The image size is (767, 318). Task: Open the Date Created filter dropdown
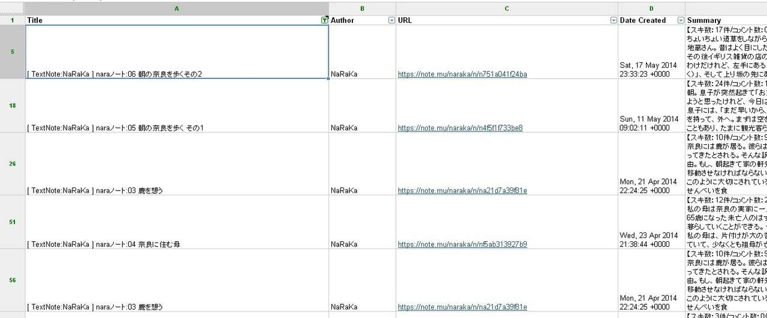point(681,20)
